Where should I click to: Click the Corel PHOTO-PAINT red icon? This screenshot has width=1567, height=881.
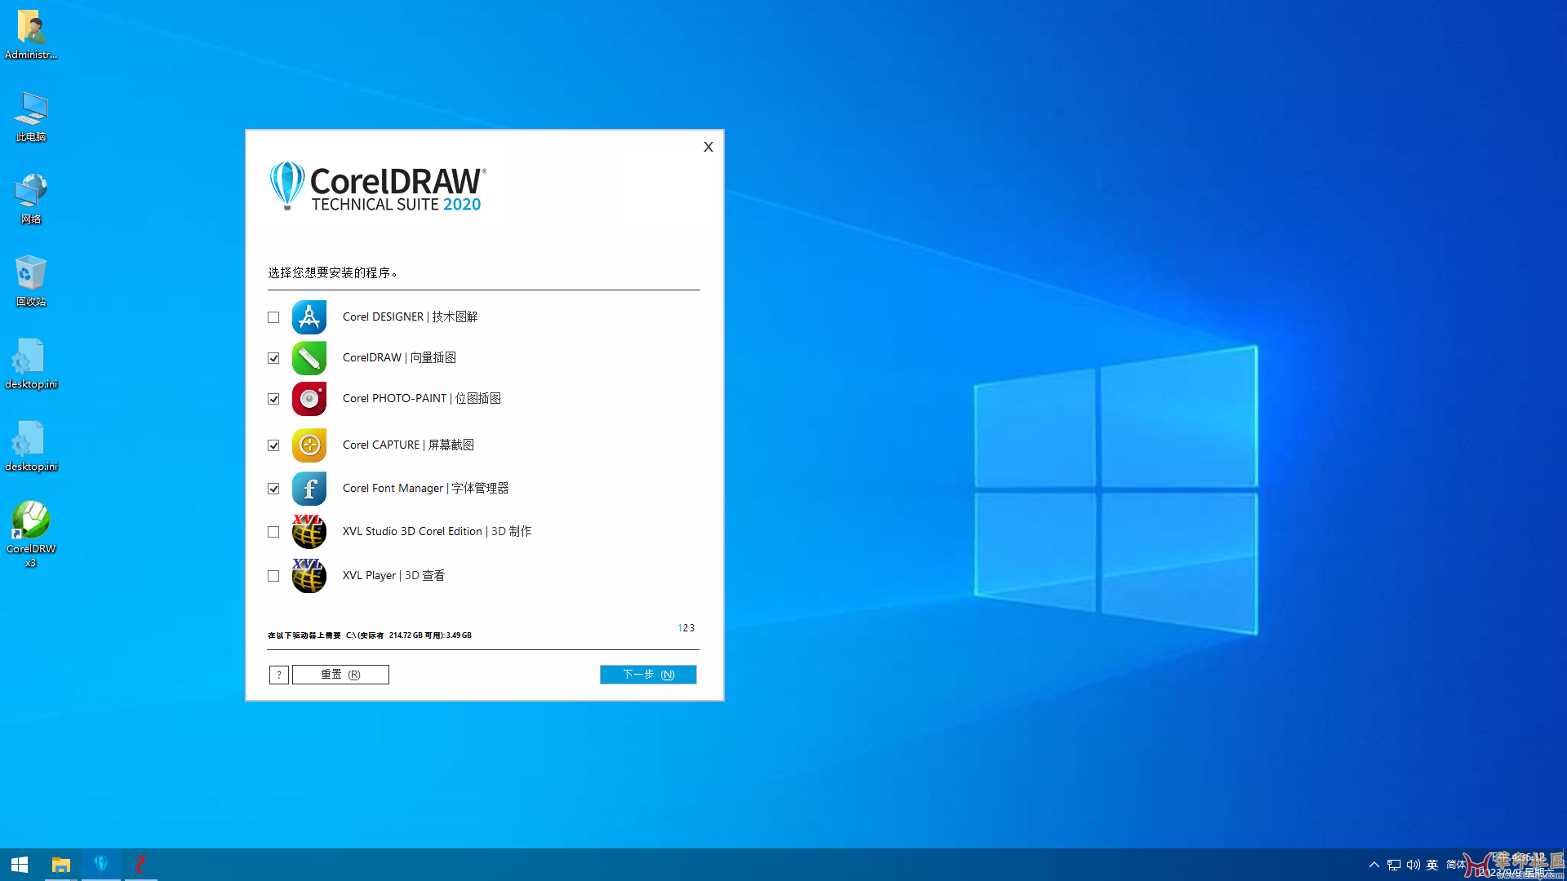pyautogui.click(x=309, y=399)
